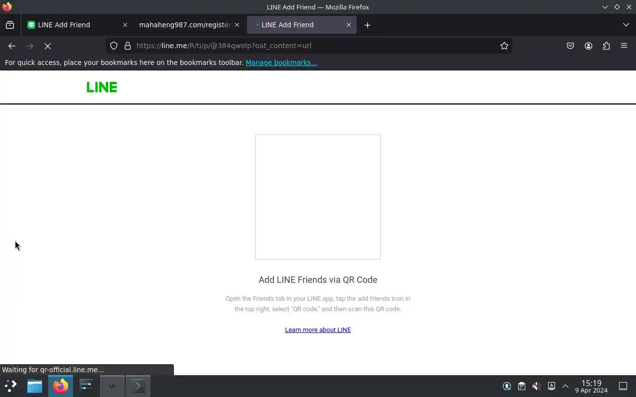The width and height of the screenshot is (636, 397).
Task: Open the extensions puzzle icon
Action: [606, 46]
